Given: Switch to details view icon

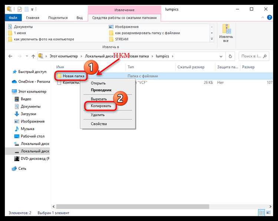Looking at the screenshot, I should (261, 212).
